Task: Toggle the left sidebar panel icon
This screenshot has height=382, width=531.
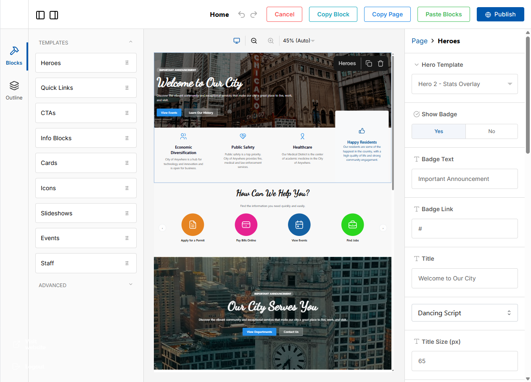Action: pos(40,15)
